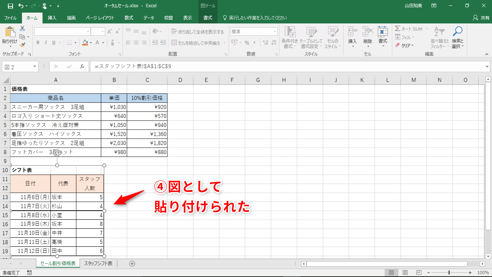
Task: Switch to the 数式 ribbon tab
Action: (129, 18)
